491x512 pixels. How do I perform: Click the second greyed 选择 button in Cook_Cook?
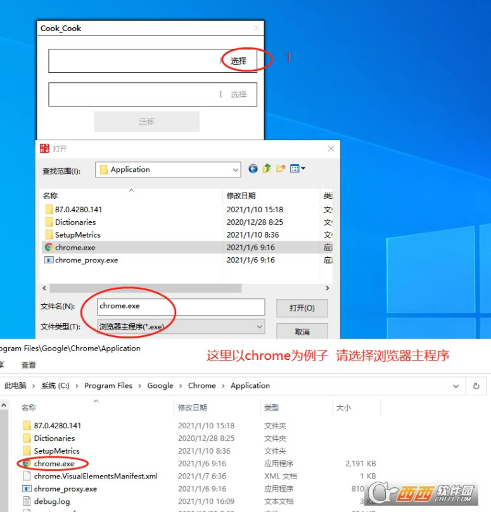239,94
